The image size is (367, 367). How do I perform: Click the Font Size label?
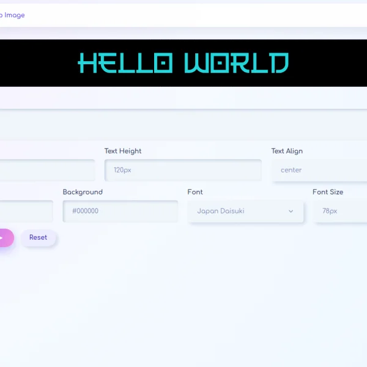[328, 192]
